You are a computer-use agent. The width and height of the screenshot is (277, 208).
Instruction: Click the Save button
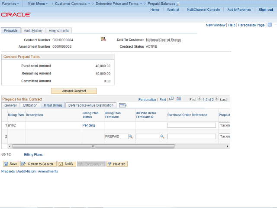(x=11, y=164)
